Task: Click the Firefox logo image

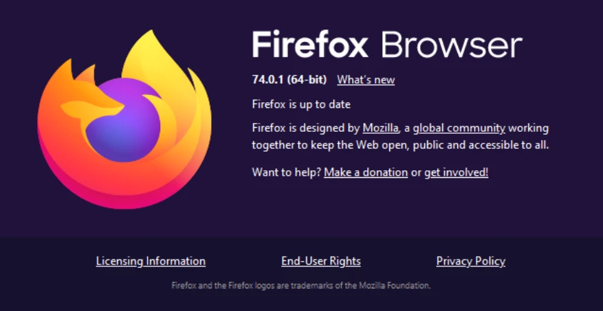Action: [124, 120]
